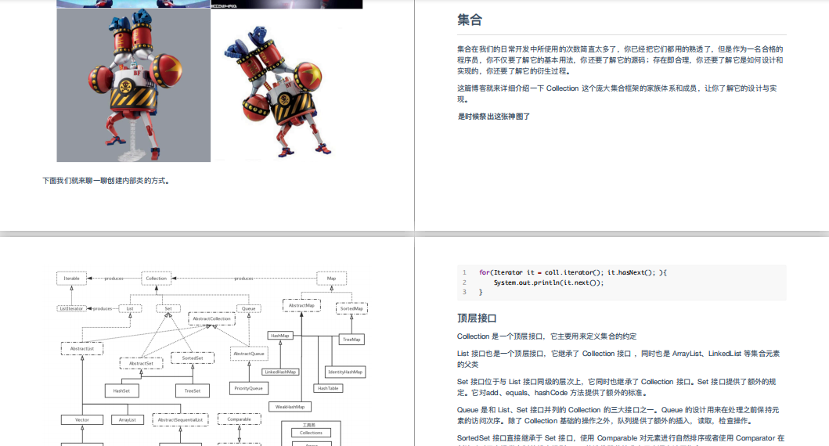Click the ListIterator box in the diagram
This screenshot has width=829, height=446.
point(71,308)
